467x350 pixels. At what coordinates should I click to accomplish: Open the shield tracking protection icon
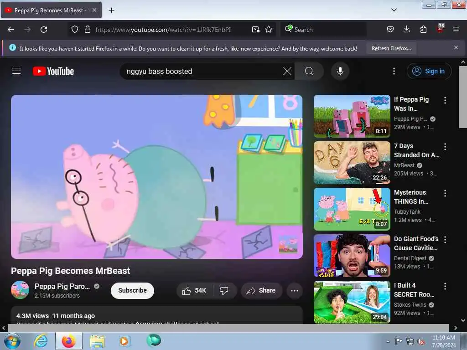(75, 30)
